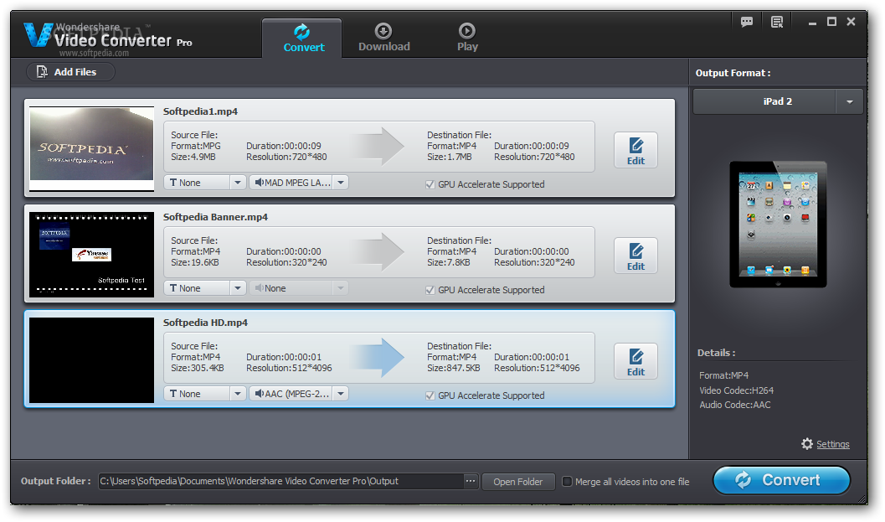Expand the Output Format dropdown arrow
The height and width of the screenshot is (522, 885).
point(850,101)
